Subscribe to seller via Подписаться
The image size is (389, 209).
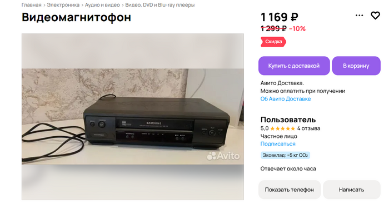tap(278, 144)
